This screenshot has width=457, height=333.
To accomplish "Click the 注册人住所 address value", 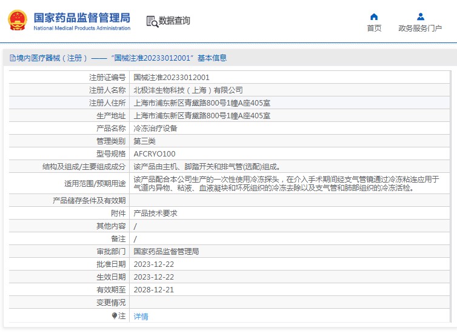I will click(202, 103).
